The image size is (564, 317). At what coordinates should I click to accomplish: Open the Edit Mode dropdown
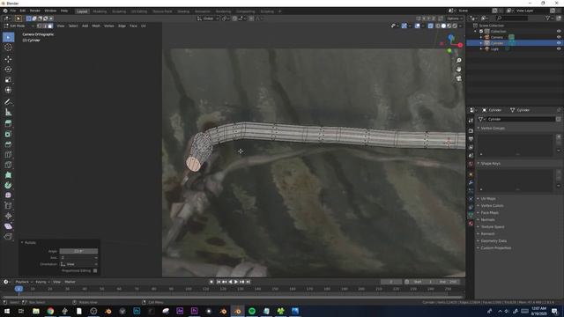(x=19, y=26)
